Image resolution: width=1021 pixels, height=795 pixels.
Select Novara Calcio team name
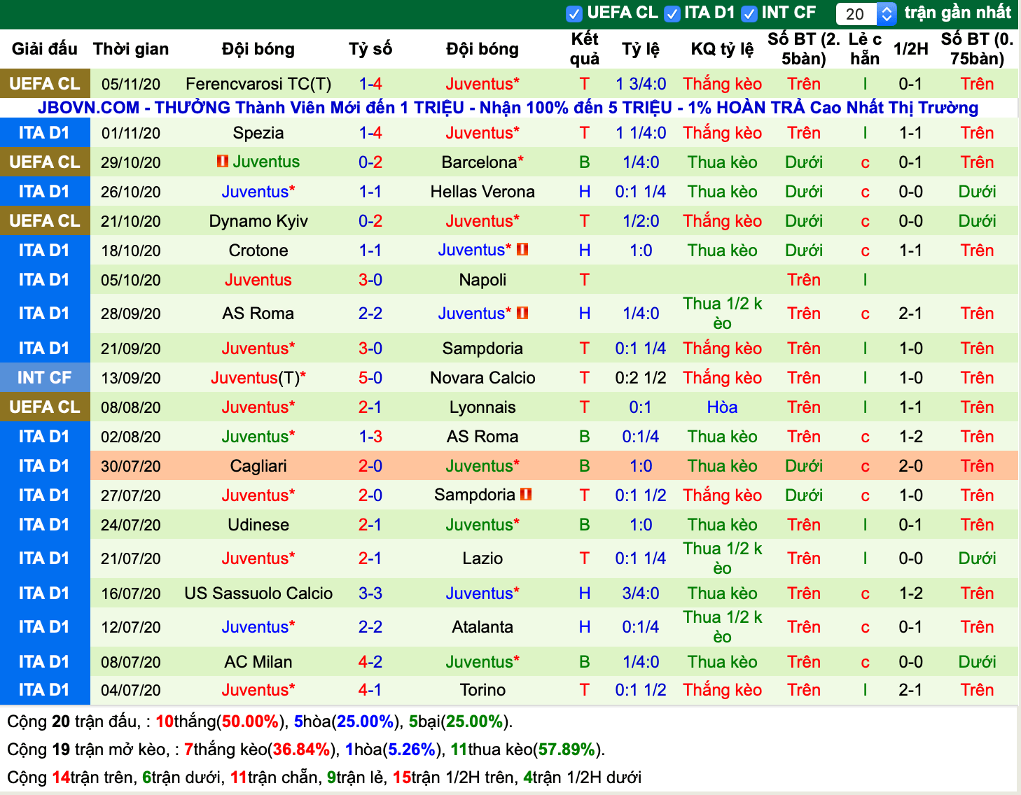coord(482,378)
